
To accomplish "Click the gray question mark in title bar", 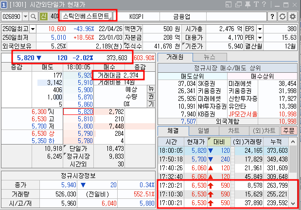I will (264, 4).
